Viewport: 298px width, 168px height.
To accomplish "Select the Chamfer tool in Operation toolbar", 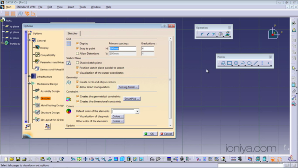I will (x=208, y=34).
